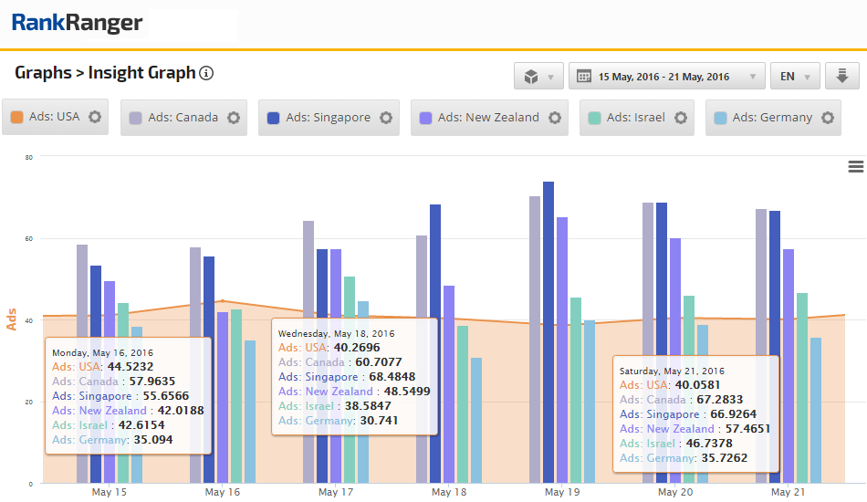Open the chart hamburger menu
The height and width of the screenshot is (502, 867).
click(855, 166)
